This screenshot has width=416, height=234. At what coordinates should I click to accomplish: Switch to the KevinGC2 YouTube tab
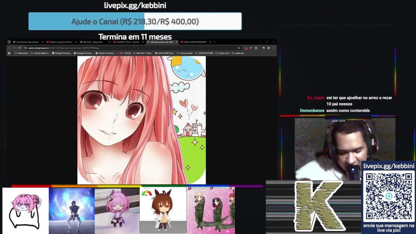pos(128,42)
